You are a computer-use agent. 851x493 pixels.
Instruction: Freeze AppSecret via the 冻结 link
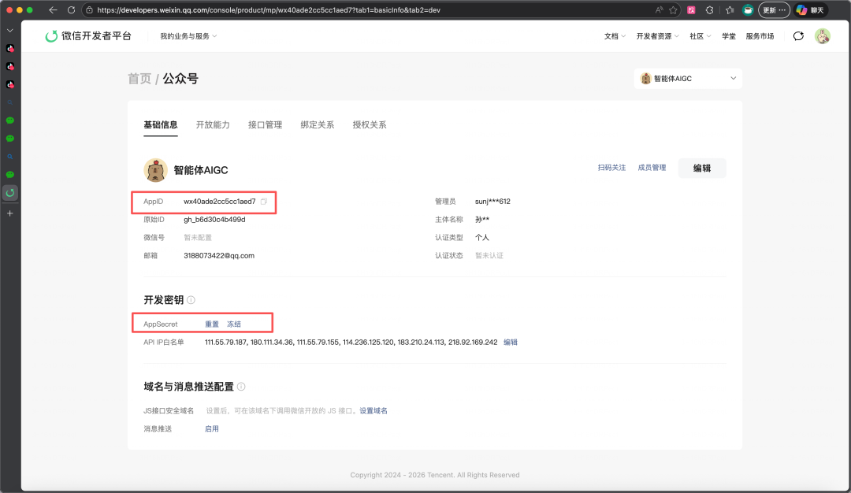(x=234, y=324)
